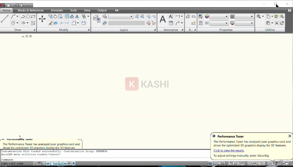Screen dimensions: 293x167
Task: Toggle Snap mode in status bar
Action: (x=35, y=164)
